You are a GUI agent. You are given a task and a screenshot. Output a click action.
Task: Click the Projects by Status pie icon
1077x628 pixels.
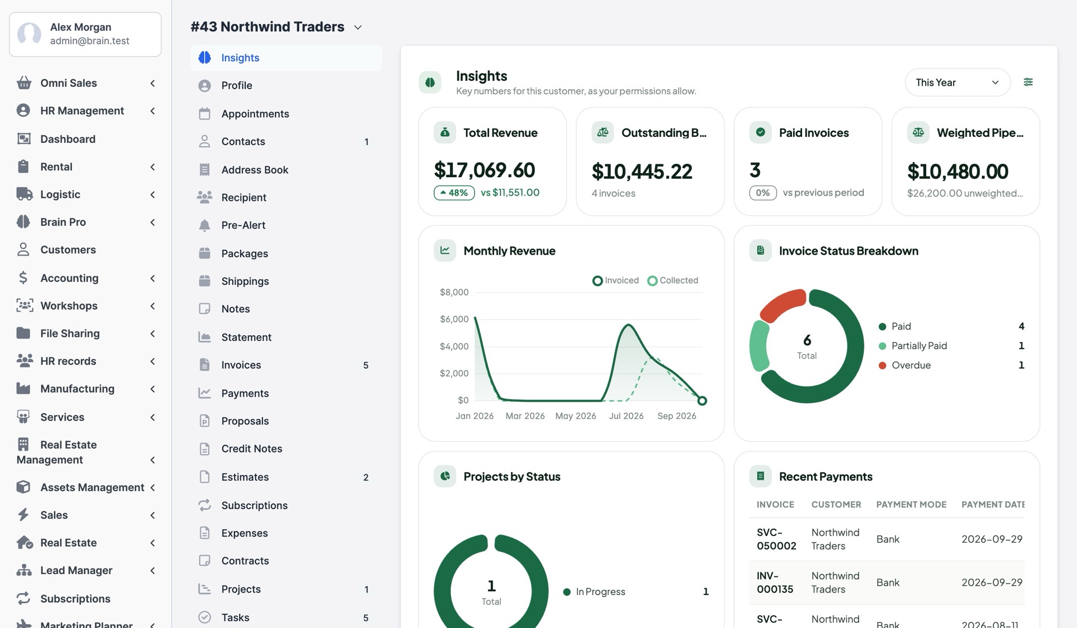tap(445, 477)
